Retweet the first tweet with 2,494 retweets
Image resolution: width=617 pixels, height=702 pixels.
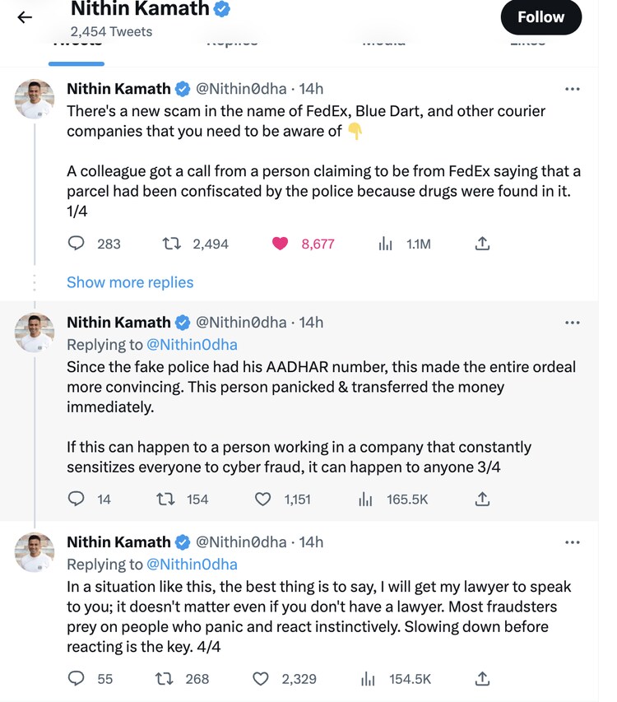pyautogui.click(x=172, y=244)
